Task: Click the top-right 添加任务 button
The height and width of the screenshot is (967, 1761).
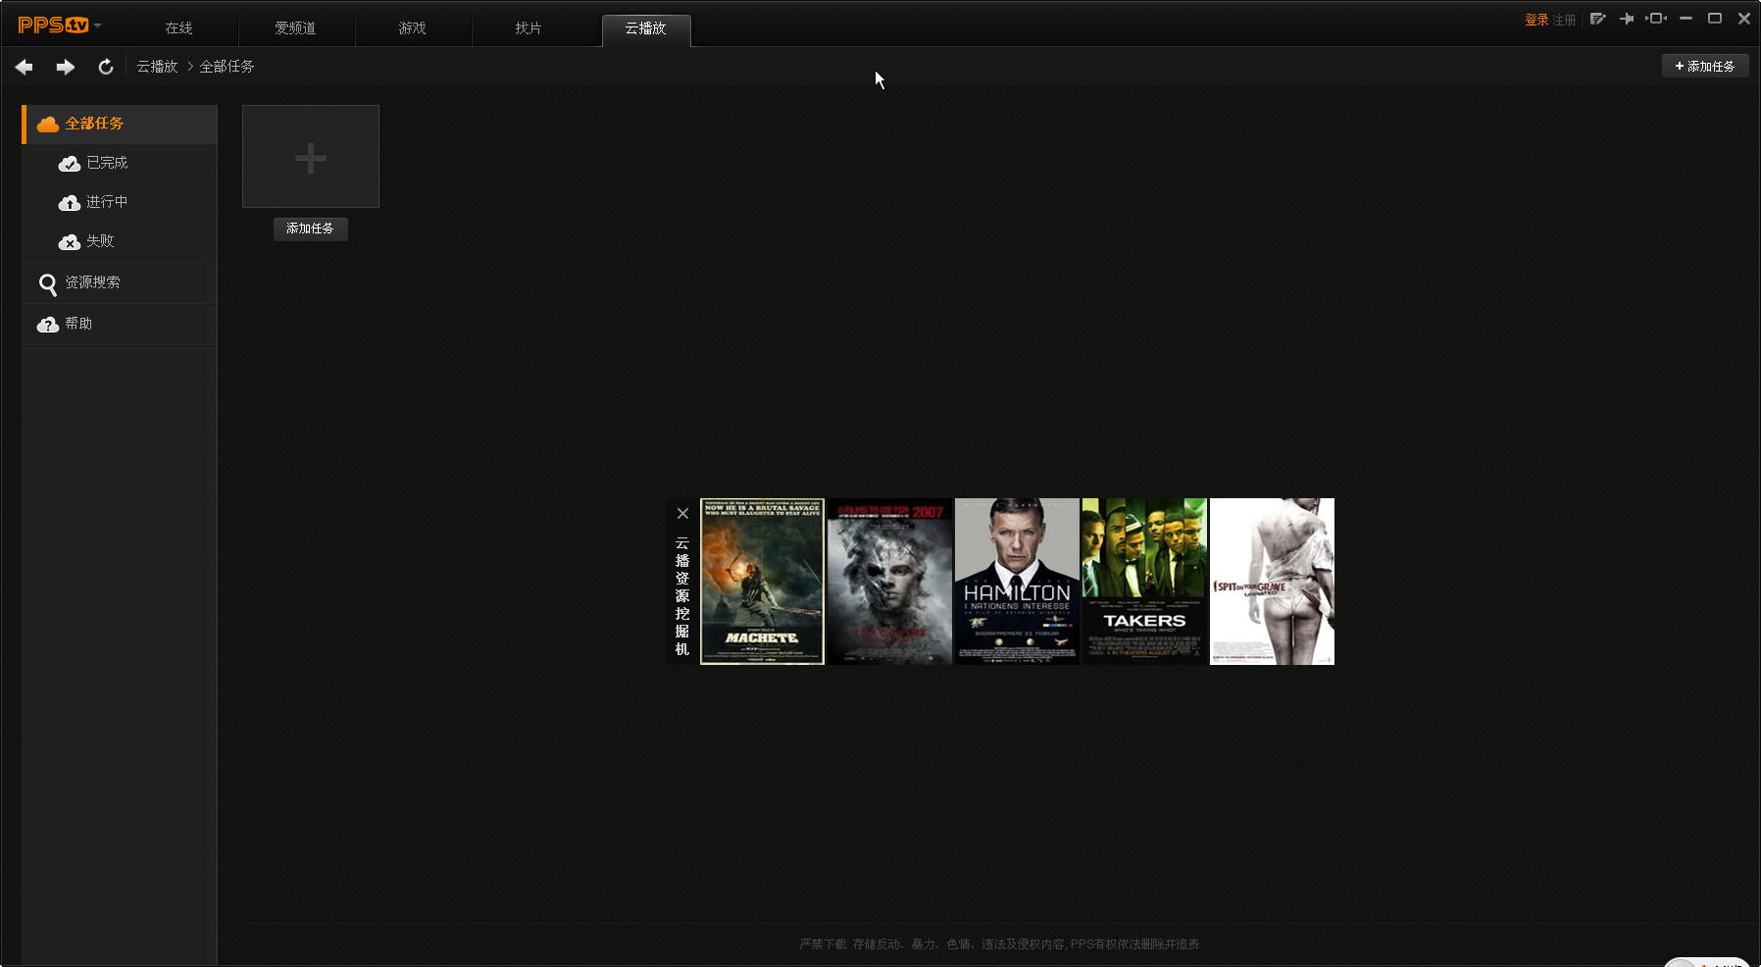Action: click(1705, 66)
